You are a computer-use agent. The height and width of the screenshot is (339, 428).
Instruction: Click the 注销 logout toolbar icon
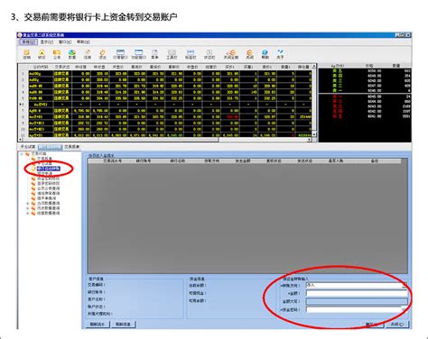pyautogui.click(x=26, y=54)
